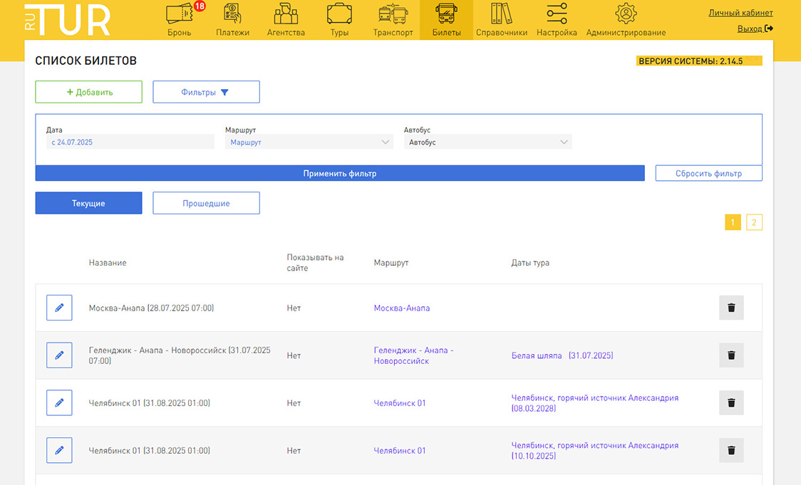Delete Челябинск 01 ticket with tour 10.10.2025
The width and height of the screenshot is (801, 485).
[x=731, y=450]
